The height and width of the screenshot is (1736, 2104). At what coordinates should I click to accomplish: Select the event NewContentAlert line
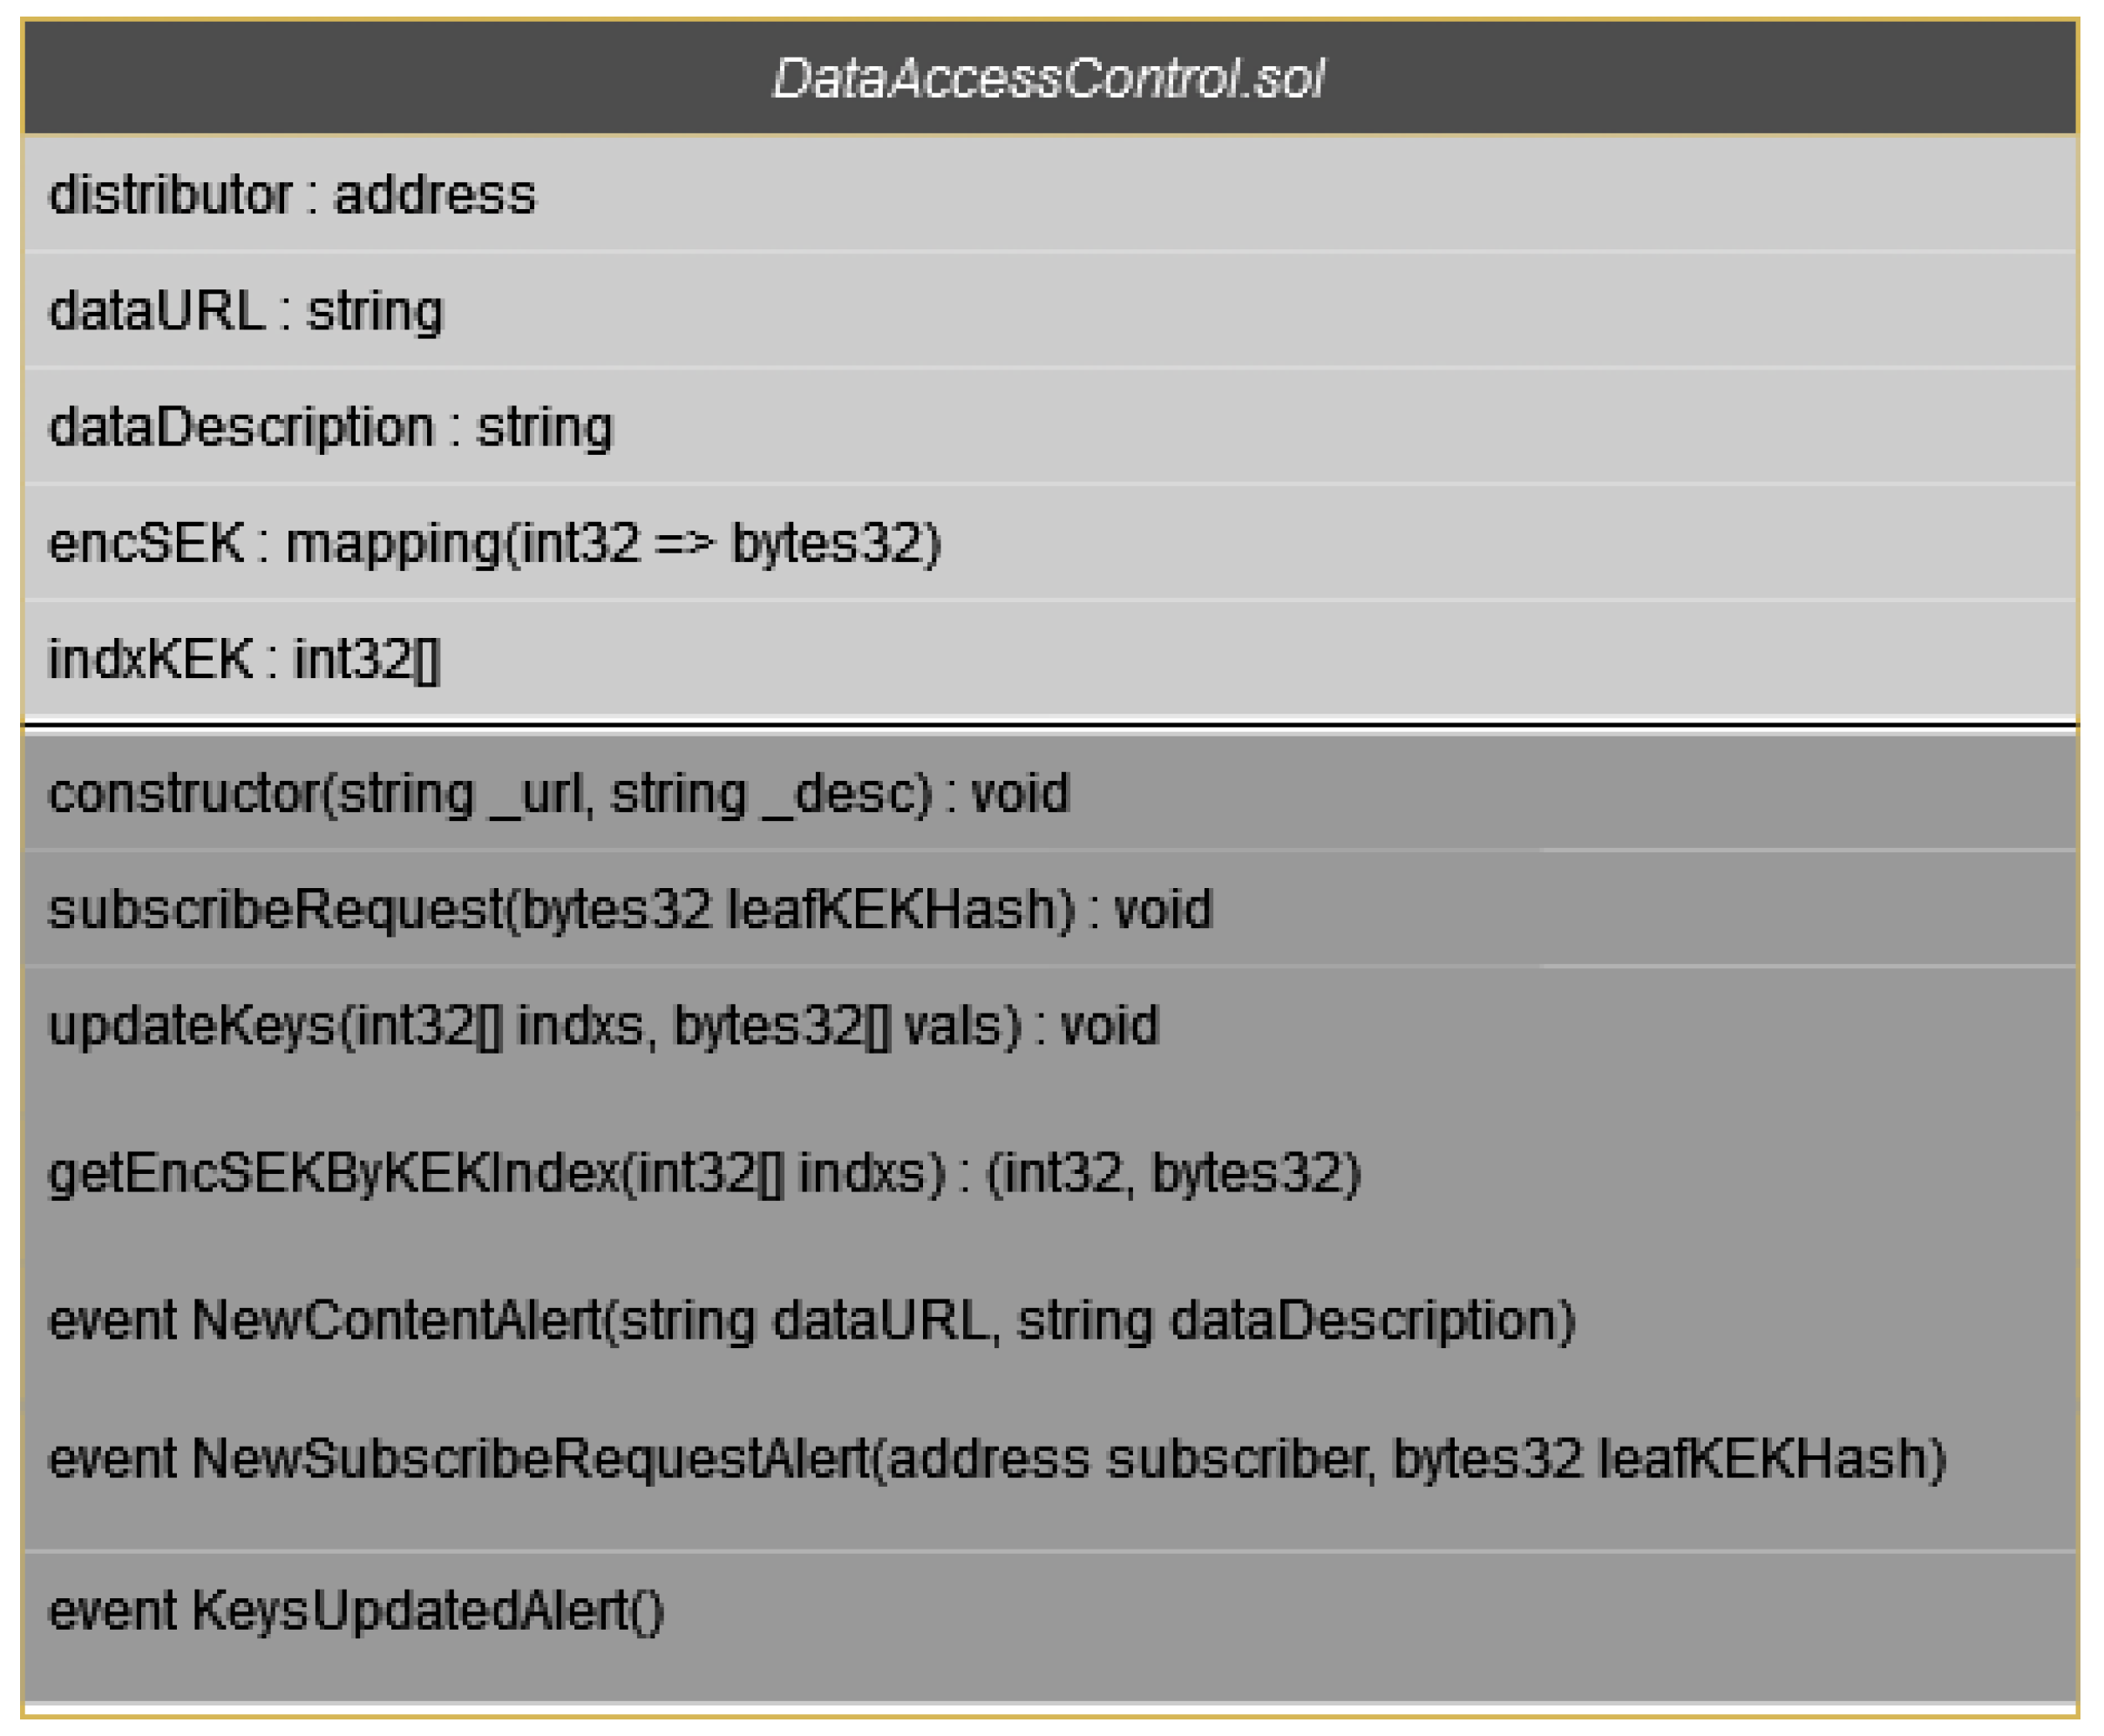tap(811, 1320)
